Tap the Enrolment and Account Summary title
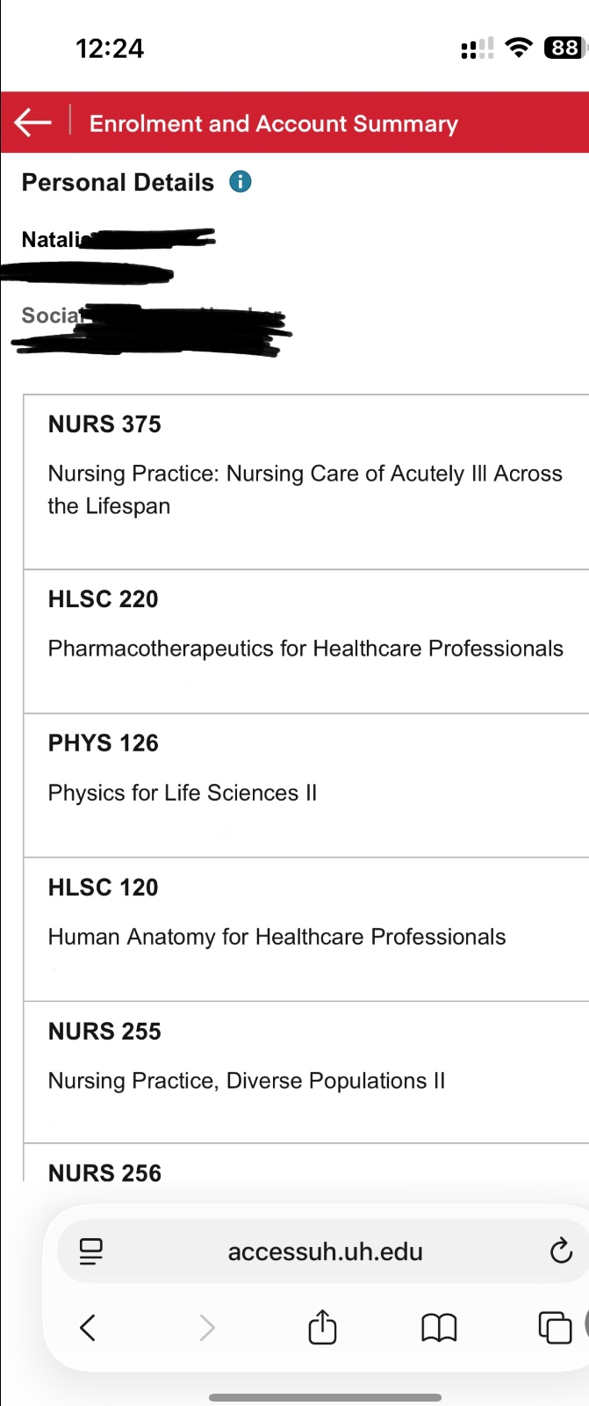This screenshot has width=589, height=1406. (274, 123)
